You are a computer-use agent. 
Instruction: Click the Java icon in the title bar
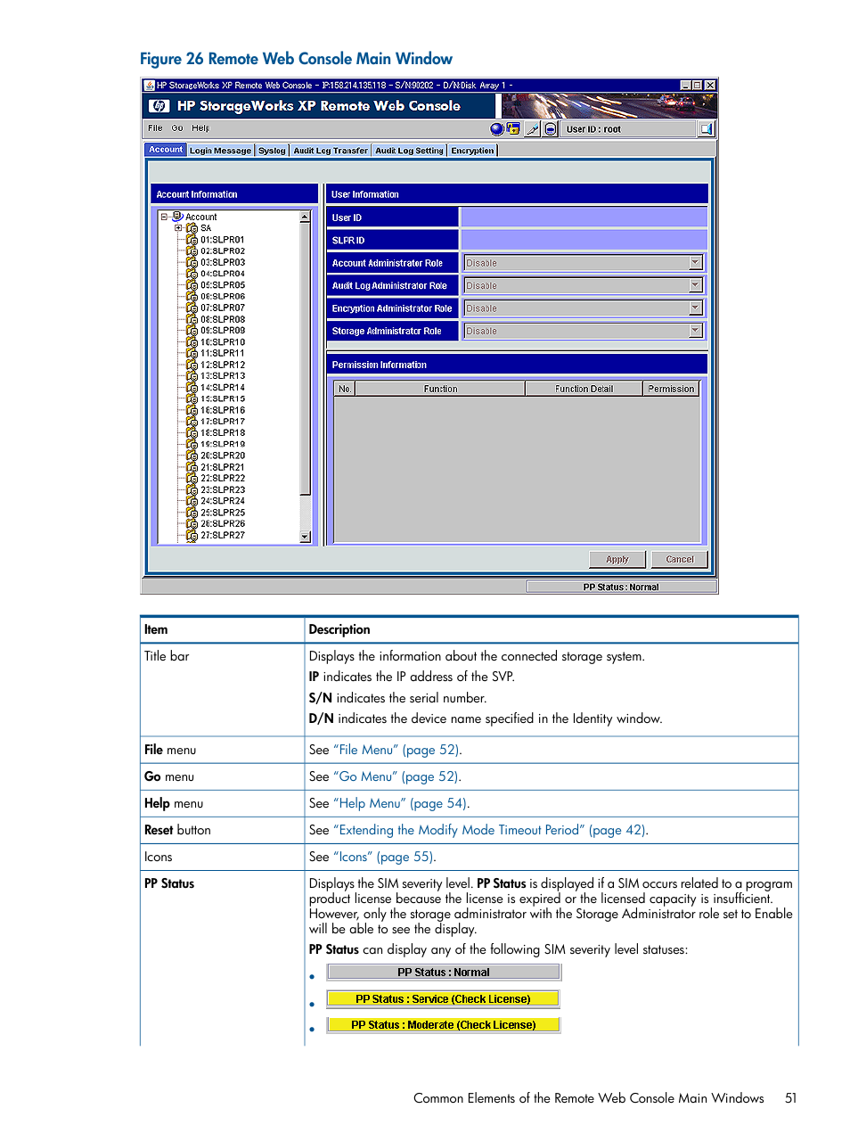pyautogui.click(x=150, y=86)
